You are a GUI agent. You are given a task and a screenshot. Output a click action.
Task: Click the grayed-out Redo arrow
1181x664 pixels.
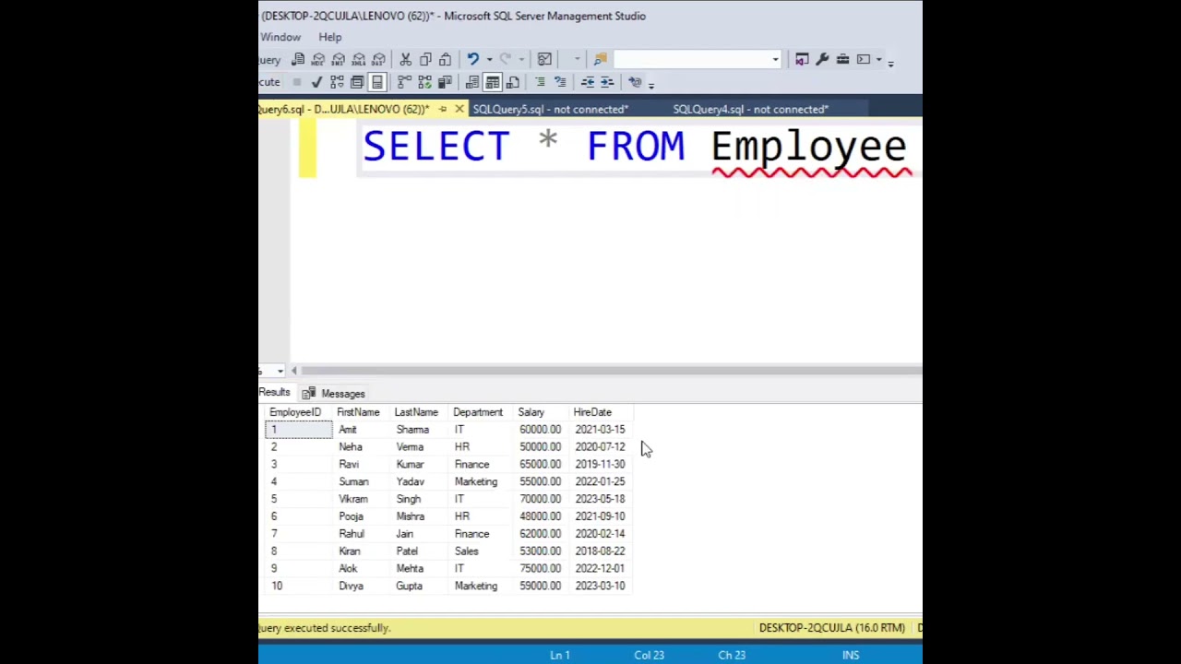[x=506, y=59]
